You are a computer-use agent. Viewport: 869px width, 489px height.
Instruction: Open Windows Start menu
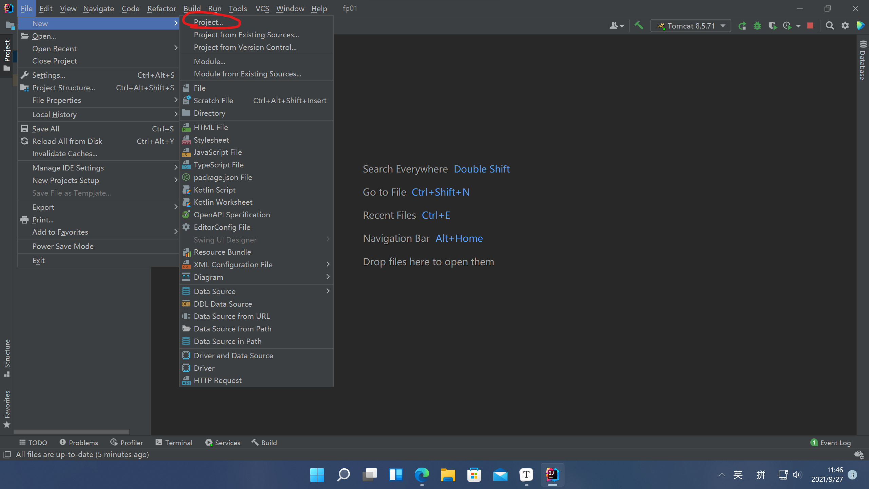(x=317, y=475)
